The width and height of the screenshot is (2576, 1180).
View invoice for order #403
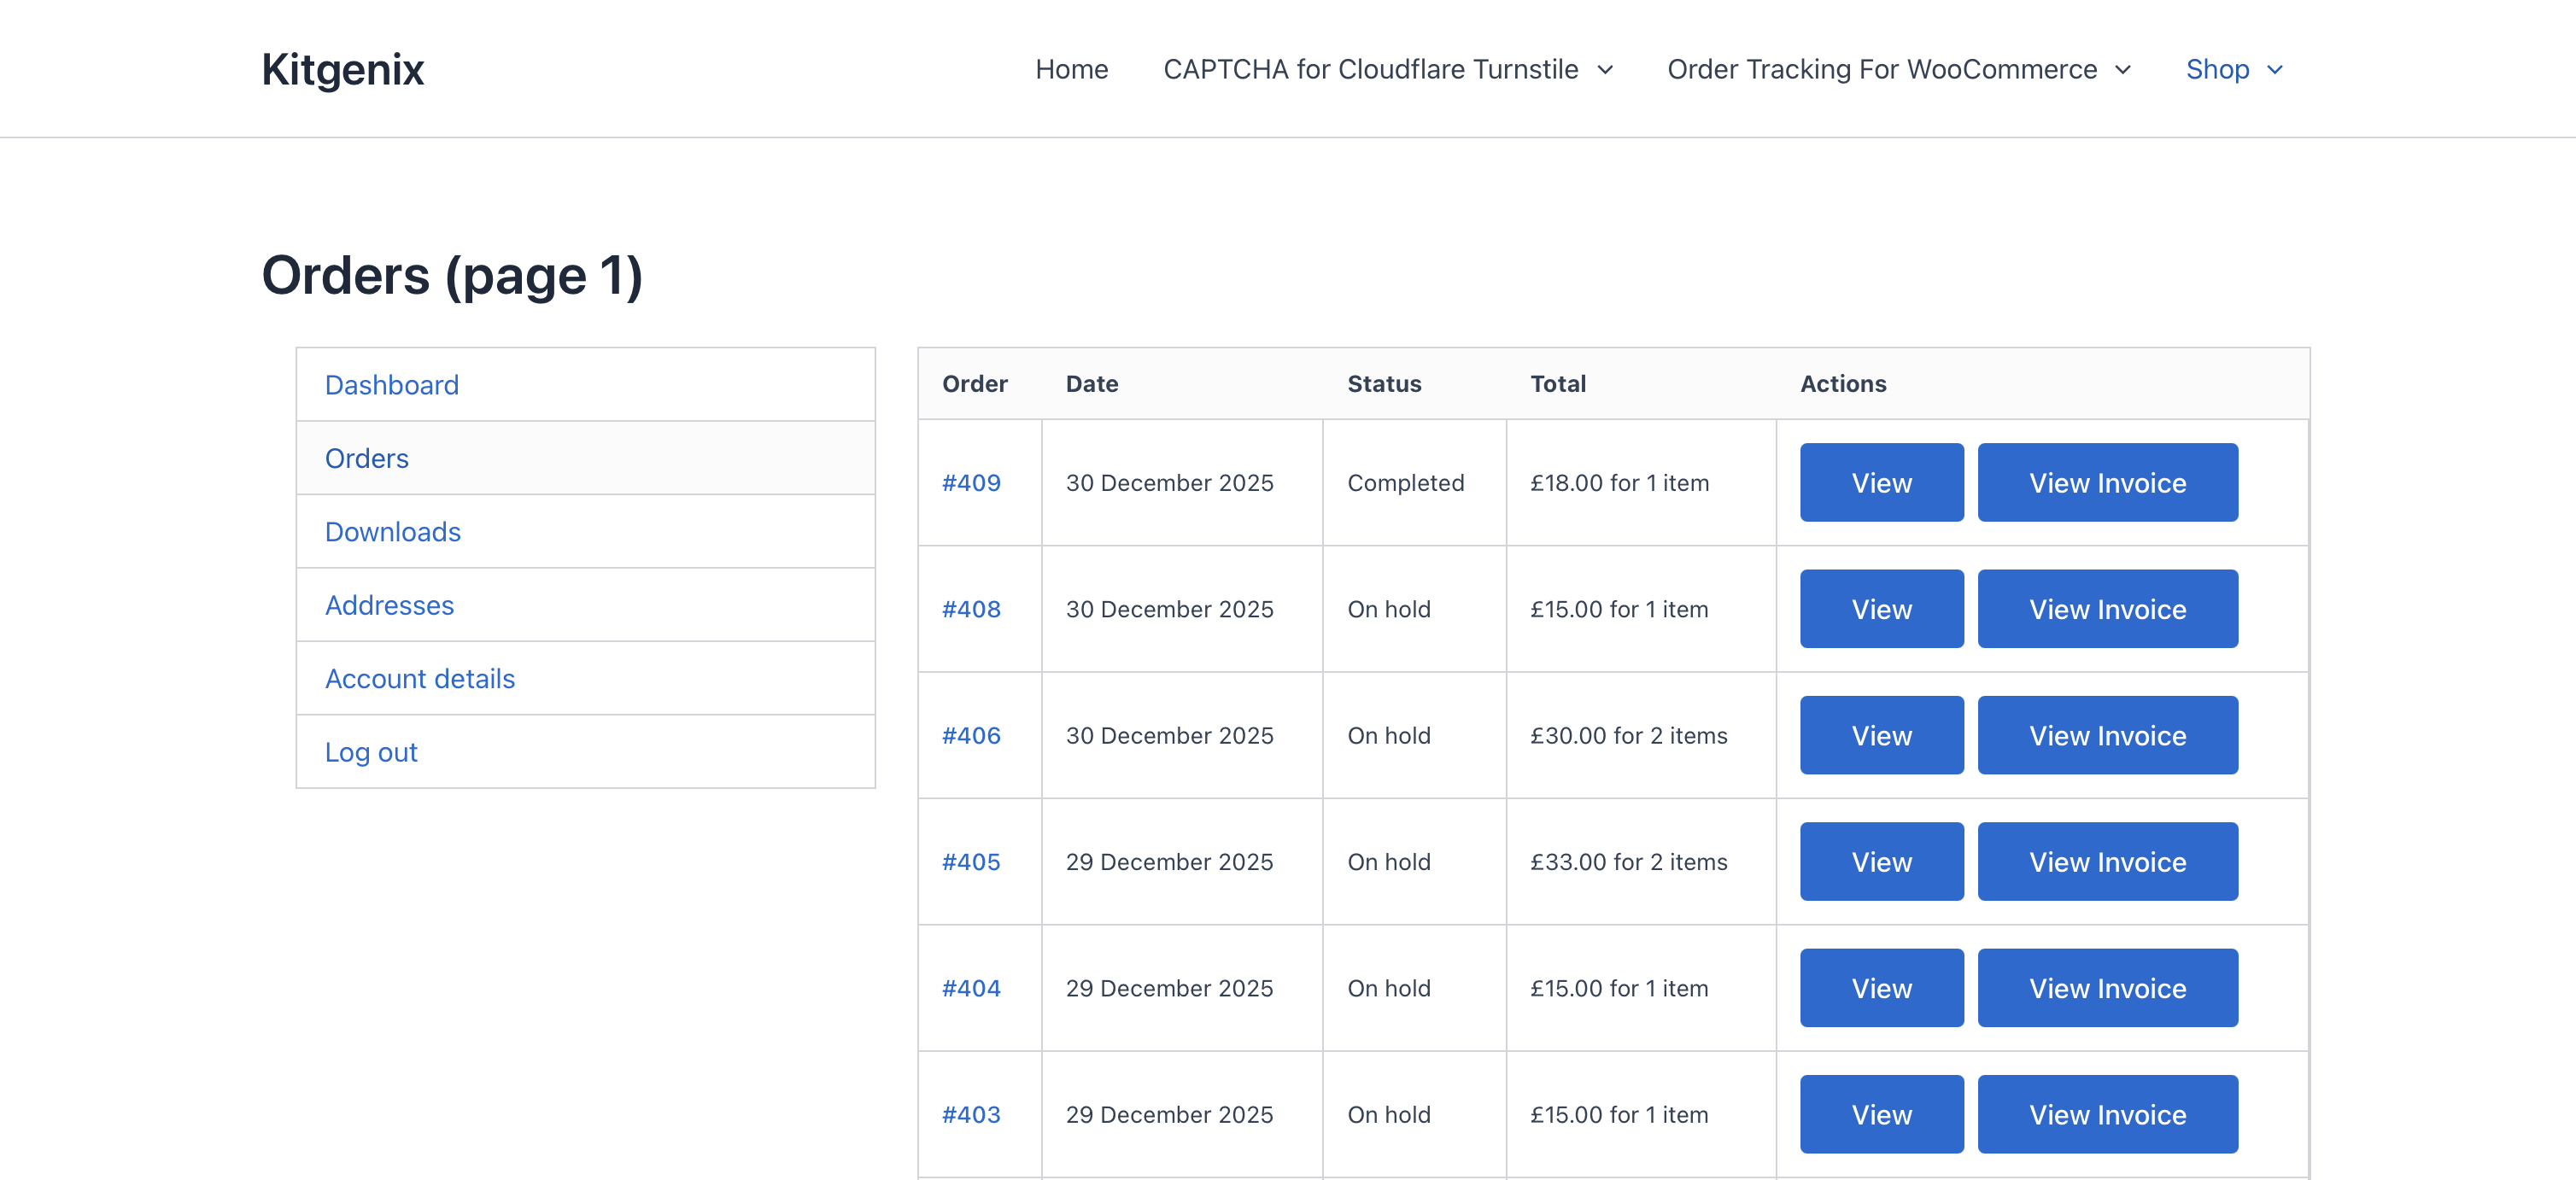2107,1113
